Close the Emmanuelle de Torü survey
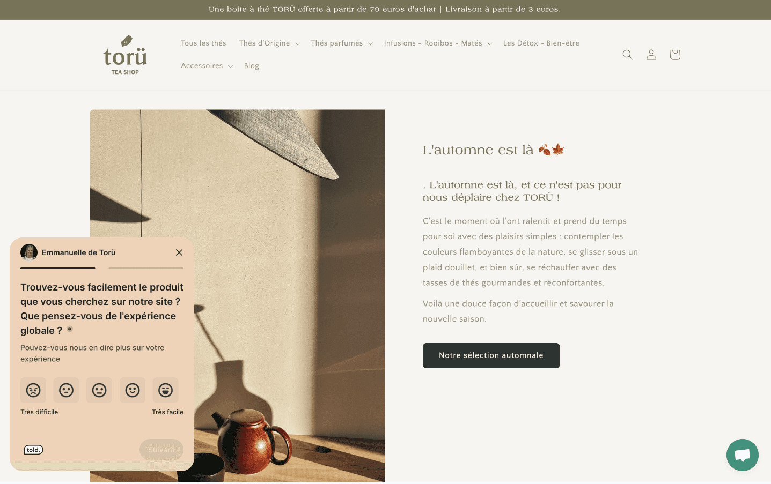The image size is (771, 484). 179,252
